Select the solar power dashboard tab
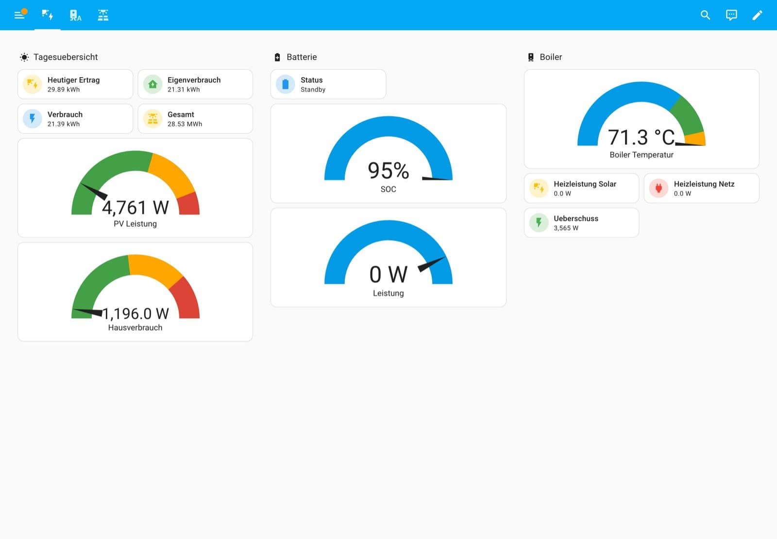777x539 pixels. (x=47, y=15)
